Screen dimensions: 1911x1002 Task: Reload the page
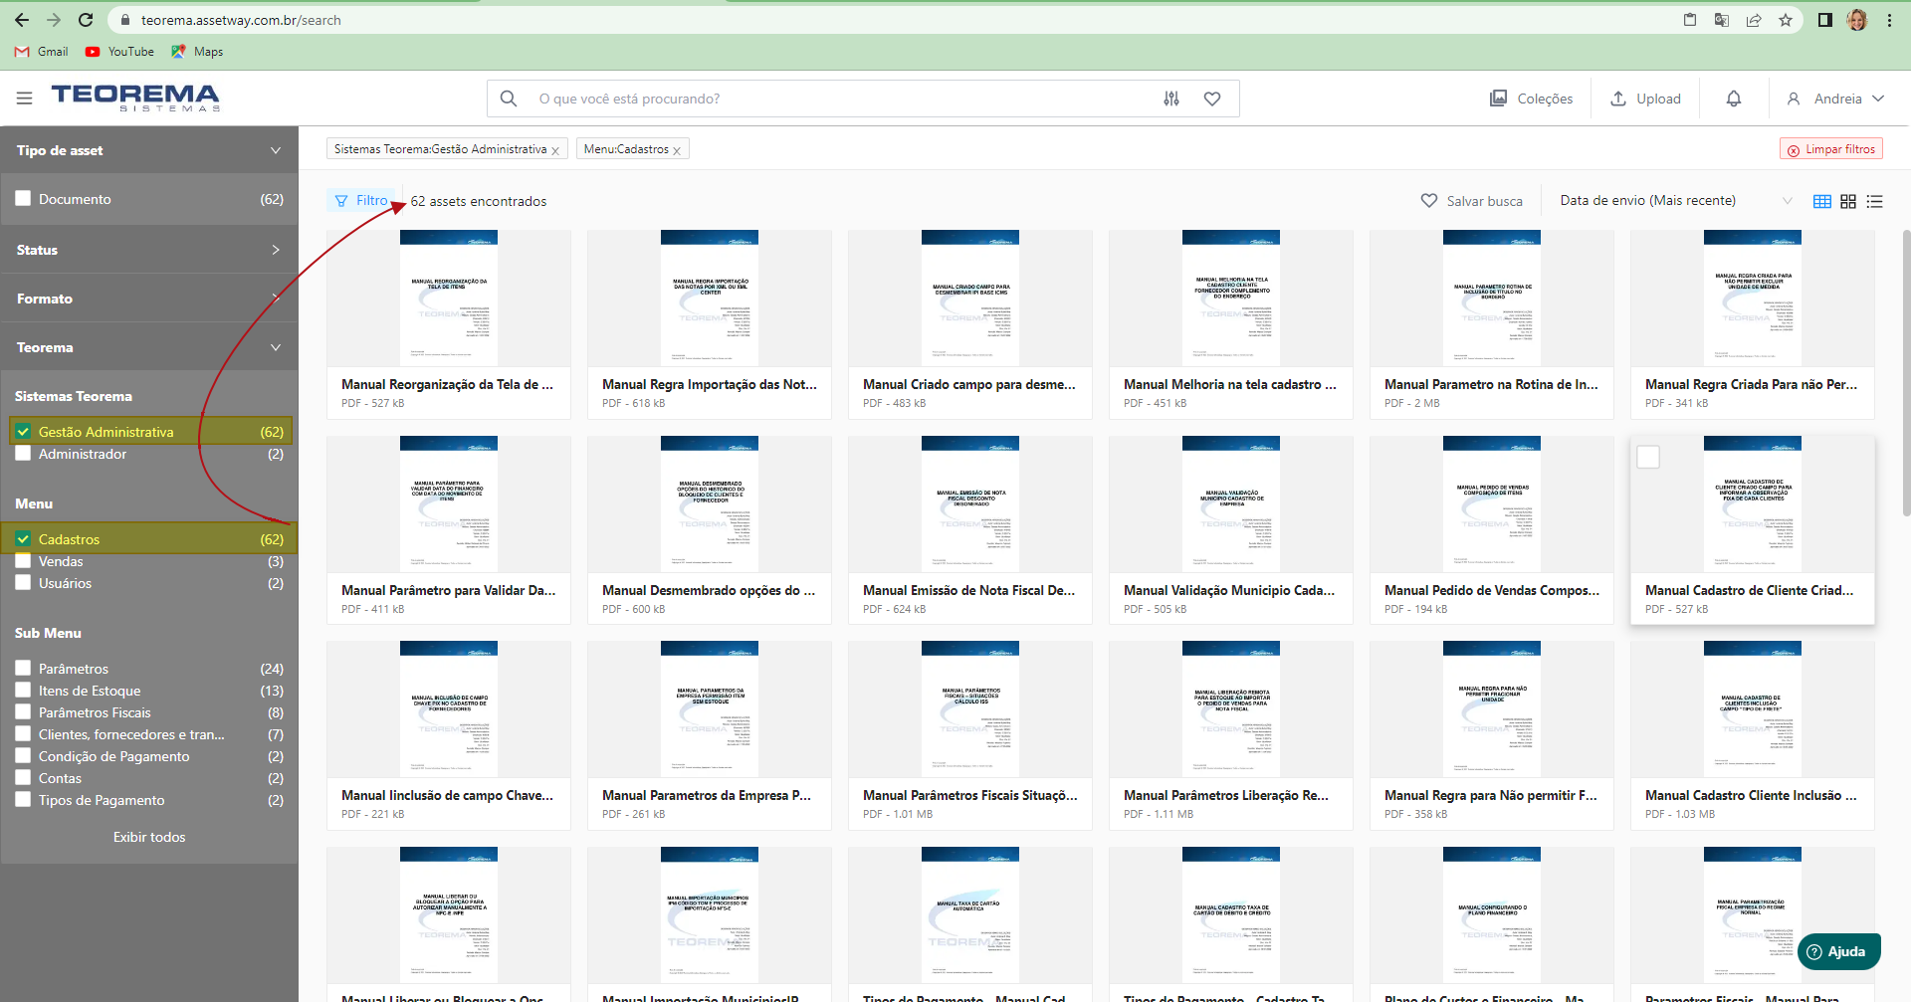point(86,20)
